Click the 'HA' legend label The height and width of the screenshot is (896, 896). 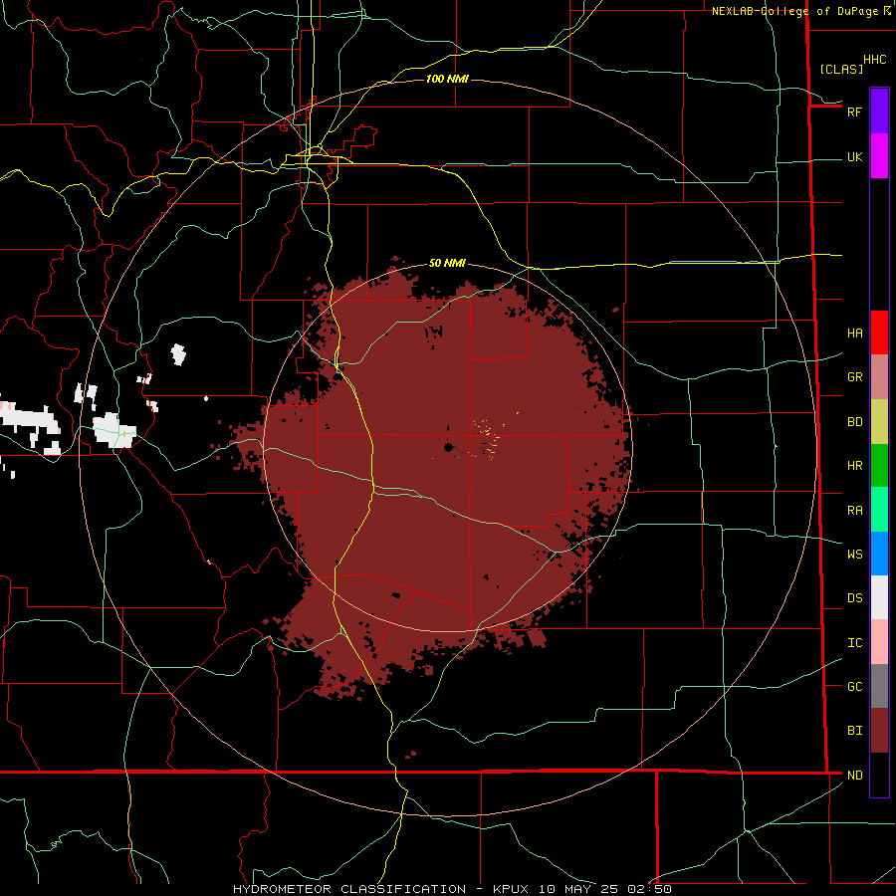(x=855, y=334)
